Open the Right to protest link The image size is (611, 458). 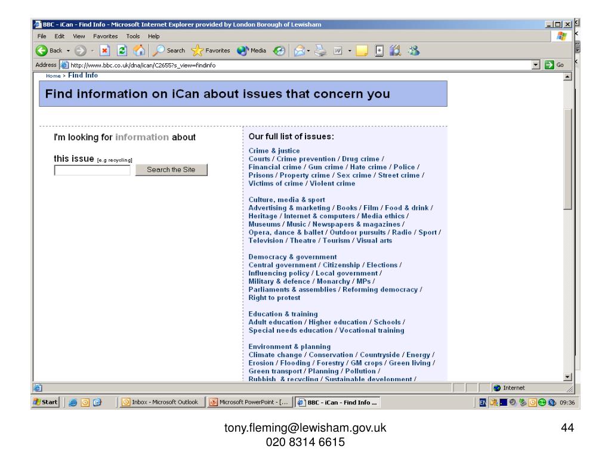[x=274, y=298]
